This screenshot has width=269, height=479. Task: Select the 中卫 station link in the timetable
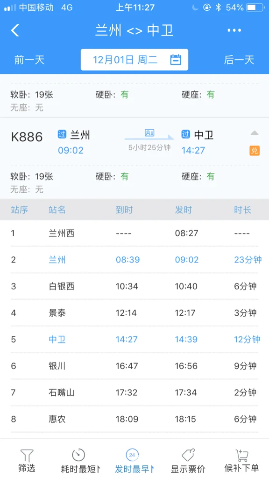(57, 339)
